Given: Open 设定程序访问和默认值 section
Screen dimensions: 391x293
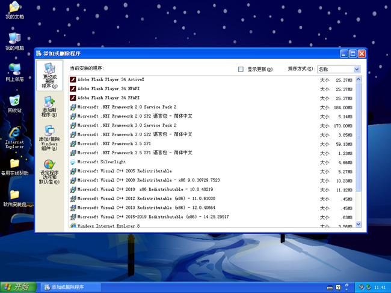Looking at the screenshot, I should coord(49,172).
